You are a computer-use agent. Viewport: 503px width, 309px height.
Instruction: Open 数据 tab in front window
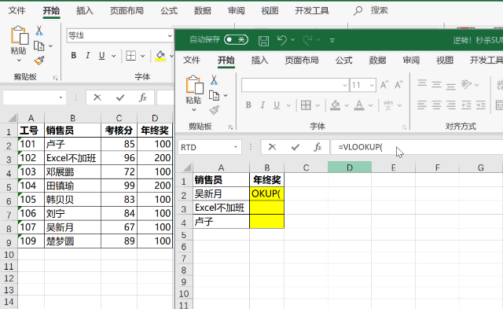(x=377, y=60)
